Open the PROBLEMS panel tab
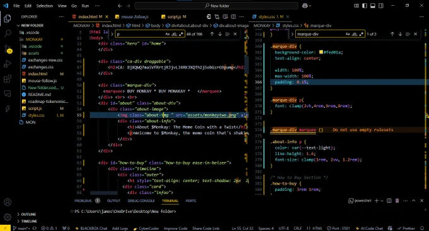The height and width of the screenshot is (231, 429). [83, 201]
